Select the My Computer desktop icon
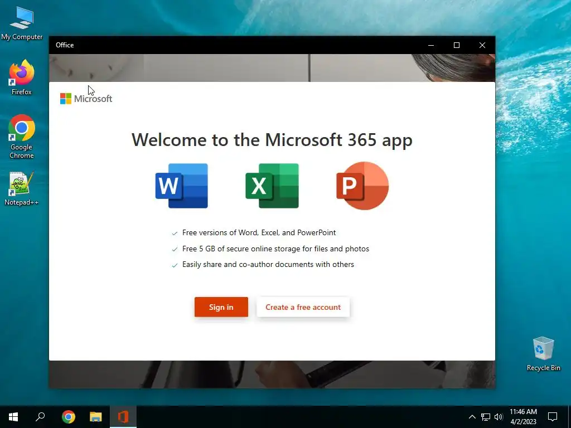This screenshot has width=571, height=428. [x=22, y=23]
